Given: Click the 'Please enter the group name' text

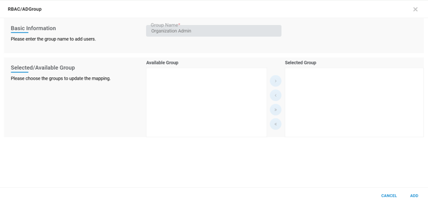Looking at the screenshot, I should coord(53,39).
